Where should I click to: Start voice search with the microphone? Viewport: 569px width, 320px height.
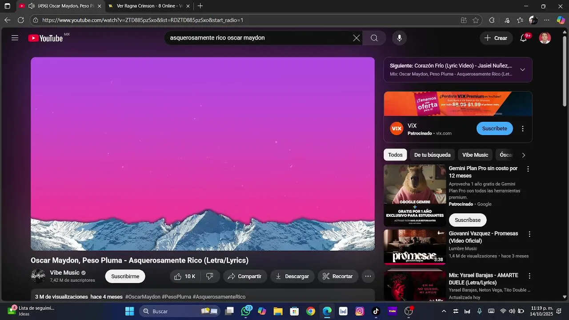[x=399, y=38]
